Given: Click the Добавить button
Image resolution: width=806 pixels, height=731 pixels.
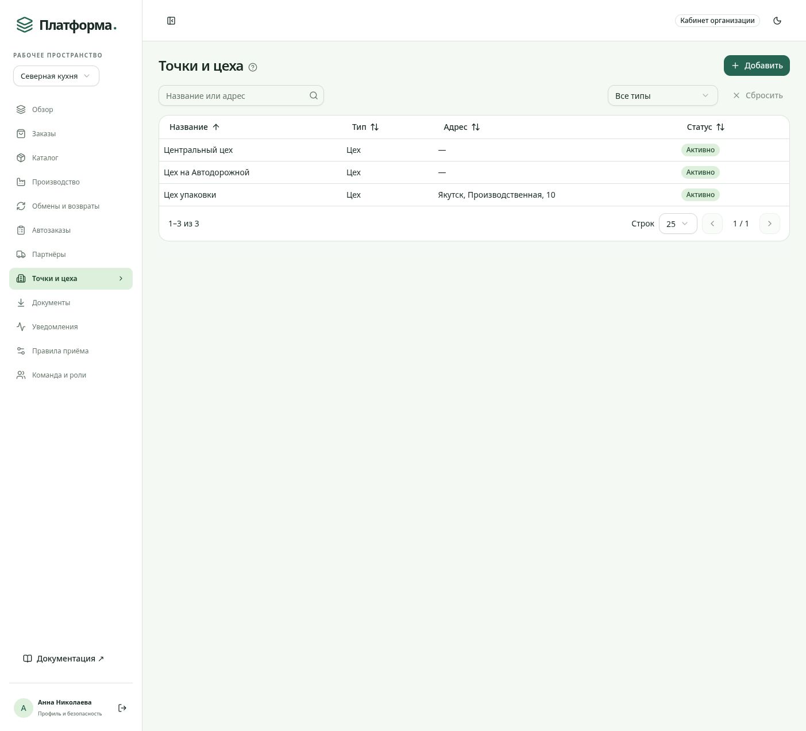Looking at the screenshot, I should (x=757, y=66).
